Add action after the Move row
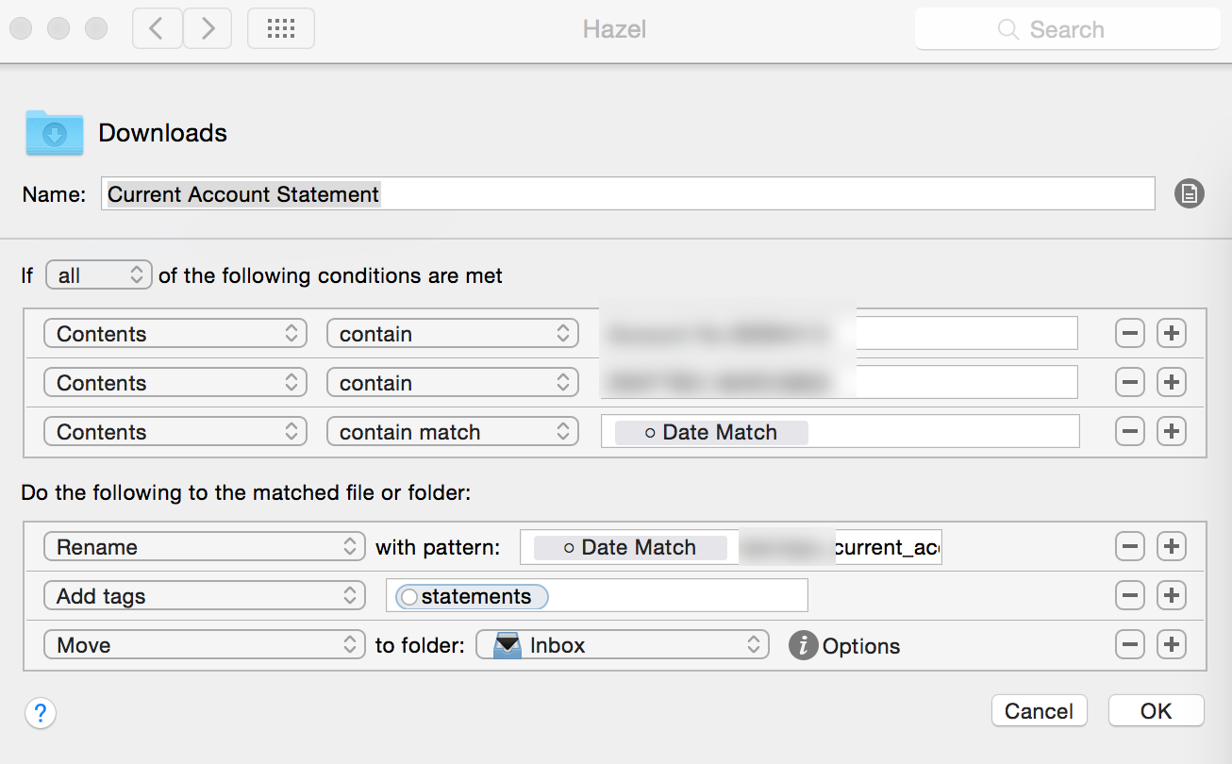The height and width of the screenshot is (764, 1232). pos(1171,644)
